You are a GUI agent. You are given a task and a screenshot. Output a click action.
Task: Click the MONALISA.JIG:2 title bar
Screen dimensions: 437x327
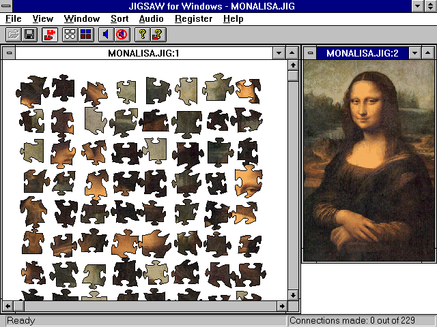tap(363, 53)
